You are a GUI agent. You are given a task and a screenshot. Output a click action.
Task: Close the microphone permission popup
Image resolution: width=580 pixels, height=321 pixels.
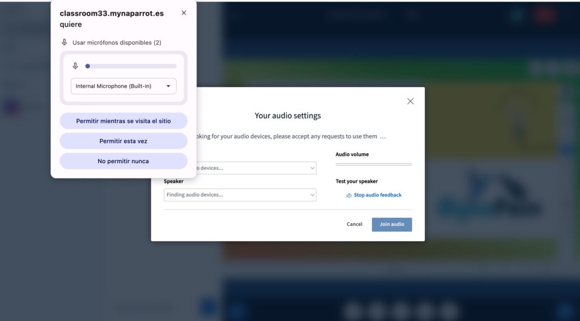pyautogui.click(x=184, y=13)
